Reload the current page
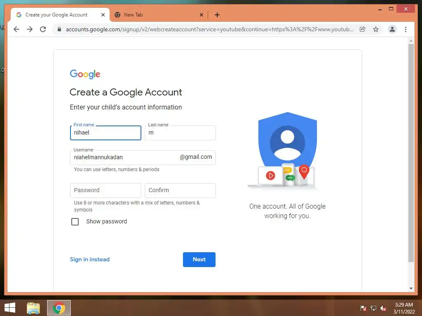 (x=43, y=29)
